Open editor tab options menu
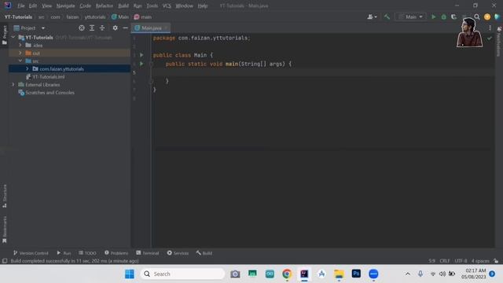This screenshot has height=283, width=503. [x=490, y=28]
